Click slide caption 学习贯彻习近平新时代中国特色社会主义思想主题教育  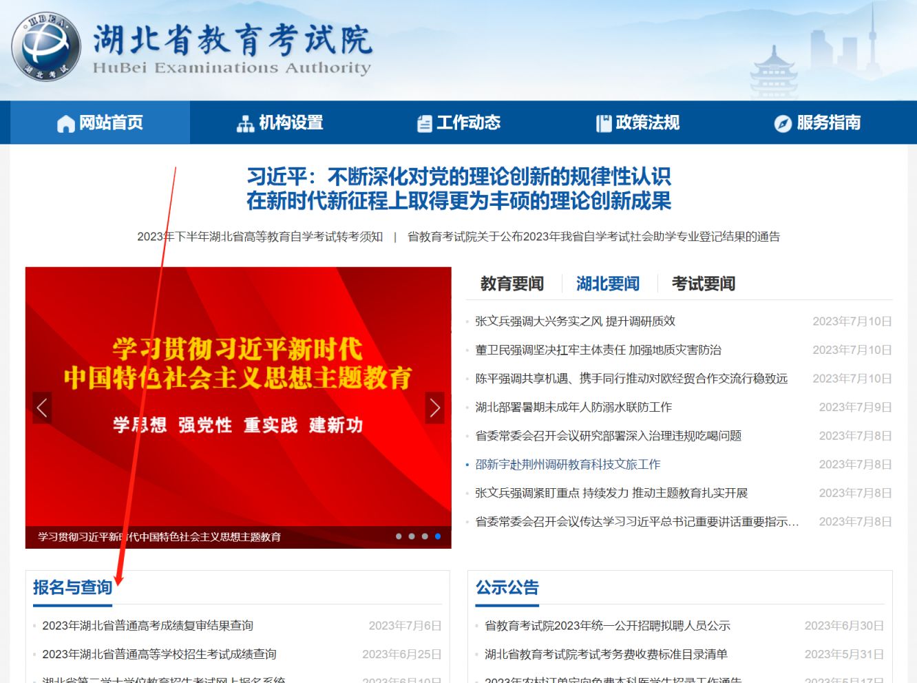(159, 537)
